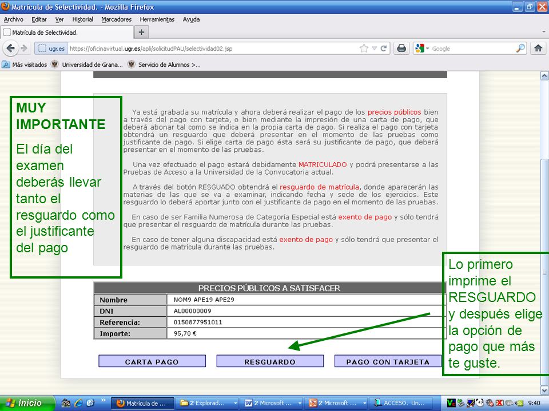Open the Google search engine dropdown
This screenshot has width=549, height=411.
(421, 48)
